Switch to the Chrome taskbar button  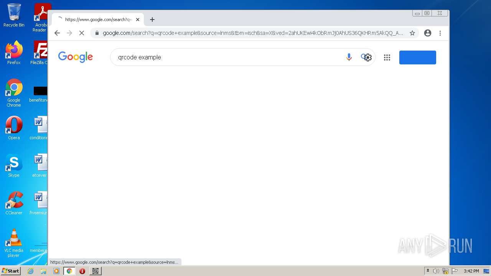click(x=69, y=271)
